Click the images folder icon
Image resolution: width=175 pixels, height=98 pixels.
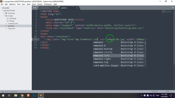6,16
